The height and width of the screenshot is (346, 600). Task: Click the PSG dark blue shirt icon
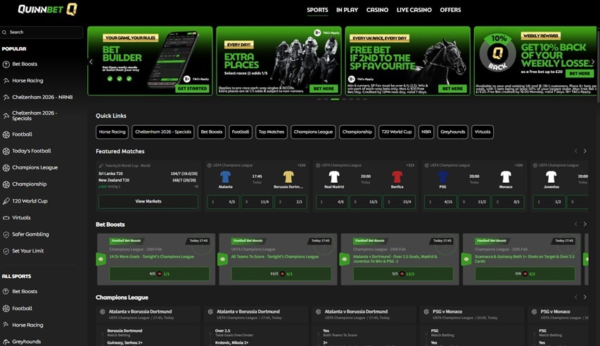442,177
